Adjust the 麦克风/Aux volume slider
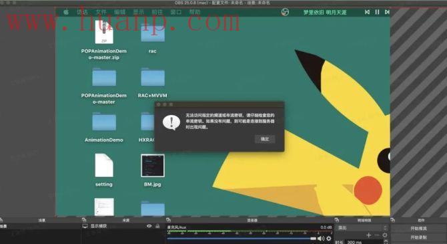The image size is (447, 244). click(x=242, y=239)
